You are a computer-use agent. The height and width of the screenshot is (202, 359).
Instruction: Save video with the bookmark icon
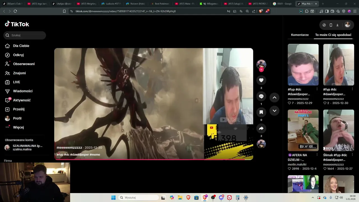point(261,112)
